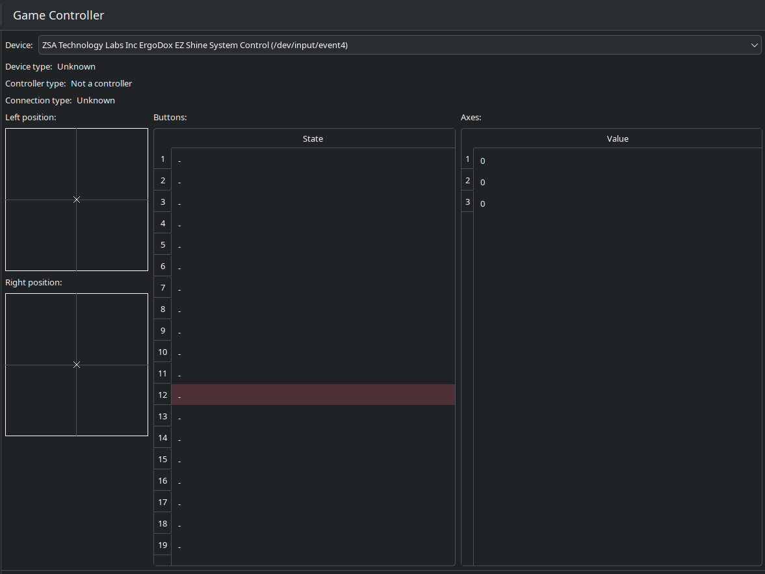This screenshot has height=574, width=765.
Task: Select axis row 1 header
Action: click(467, 159)
